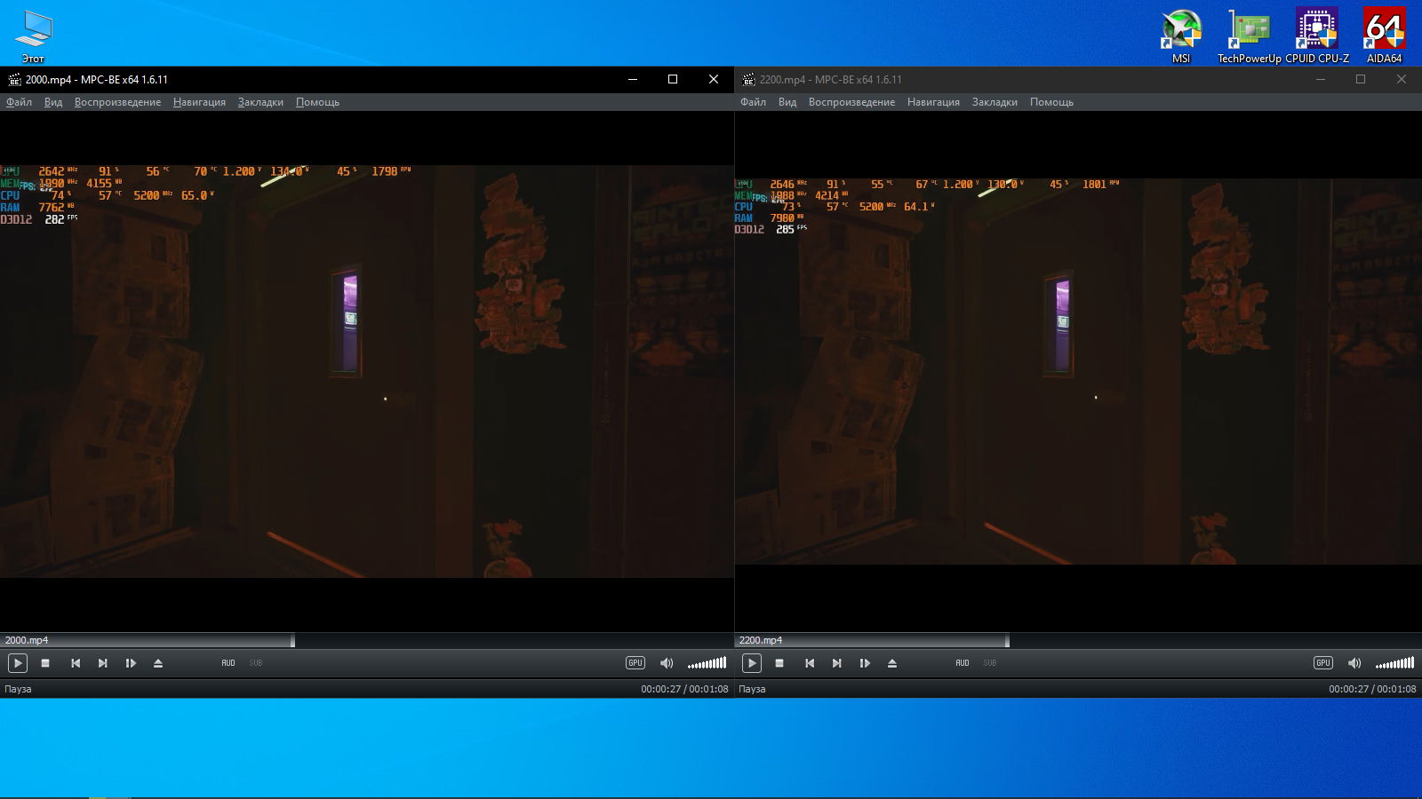Image resolution: width=1422 pixels, height=799 pixels.
Task: Minimize the 2000.mp4 player window
Action: [633, 79]
